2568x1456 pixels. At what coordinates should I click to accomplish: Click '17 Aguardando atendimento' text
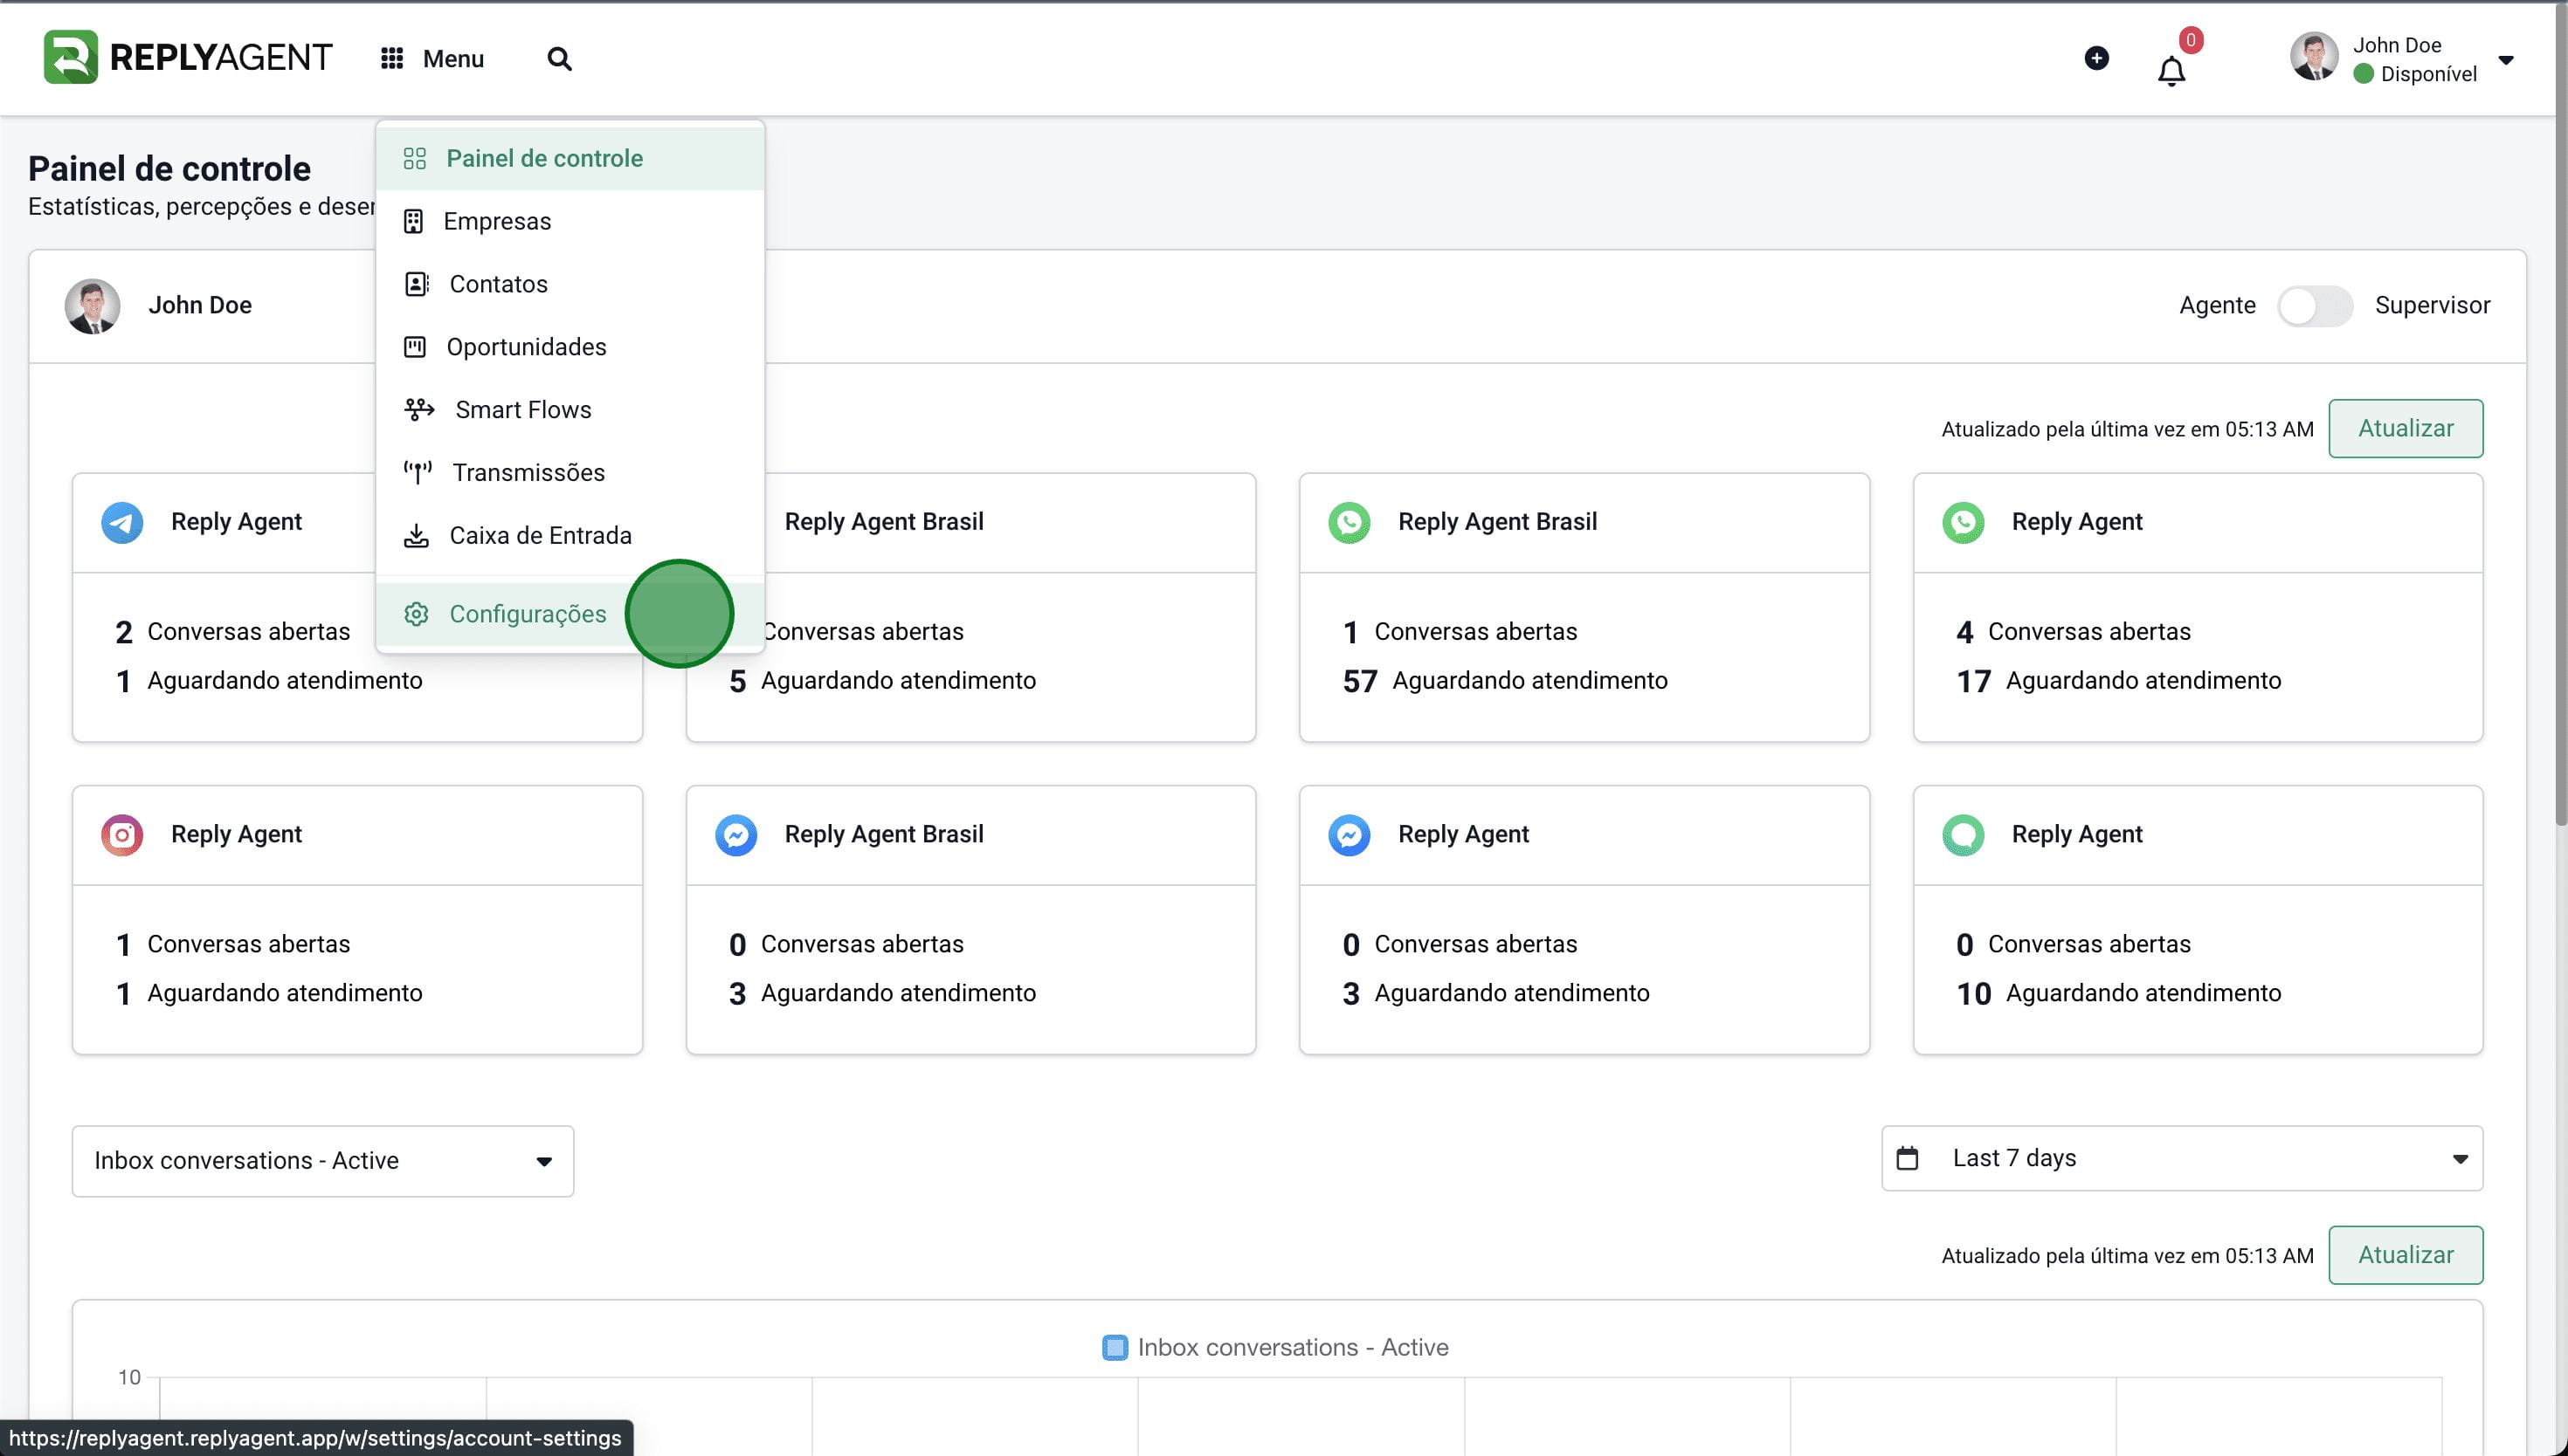[x=2119, y=681]
